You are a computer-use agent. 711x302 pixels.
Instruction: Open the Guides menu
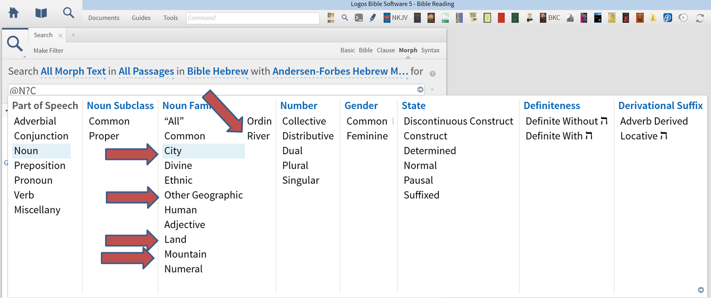tap(141, 18)
